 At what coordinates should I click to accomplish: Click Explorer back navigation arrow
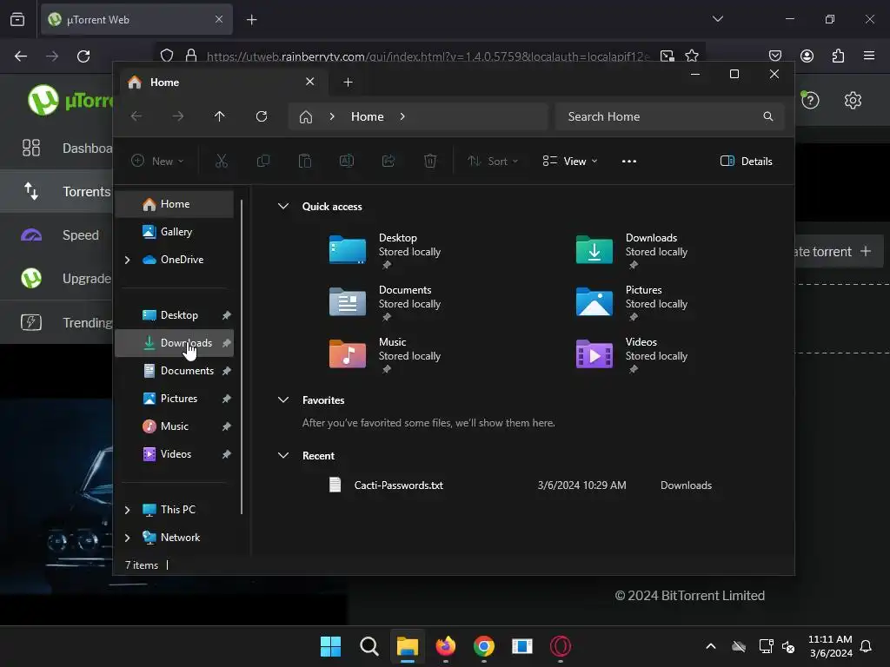tap(136, 116)
